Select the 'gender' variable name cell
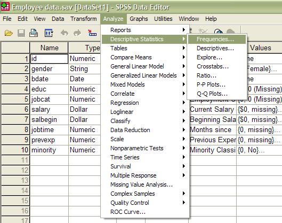This screenshot has width=282, height=223. (49, 69)
